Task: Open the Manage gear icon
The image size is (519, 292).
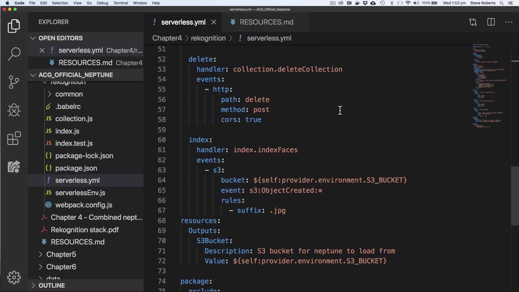Action: [x=14, y=277]
